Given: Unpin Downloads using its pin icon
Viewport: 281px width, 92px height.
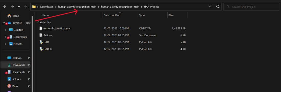Looking at the screenshot, I should pyautogui.click(x=28, y=65).
